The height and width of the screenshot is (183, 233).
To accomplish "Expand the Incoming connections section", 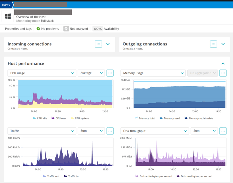I will (x=108, y=44).
